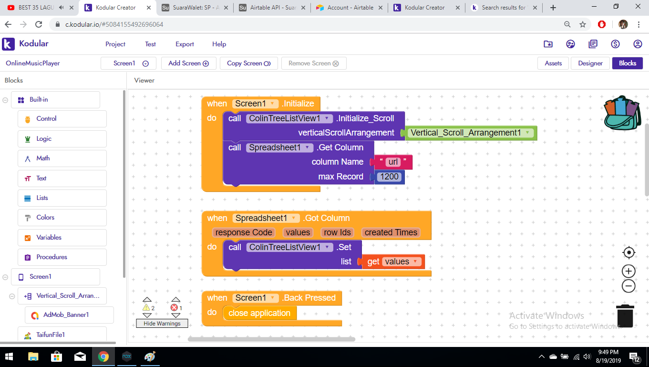Hide Warnings in the blocks viewer
Screen dimensions: 649x367
(162, 324)
